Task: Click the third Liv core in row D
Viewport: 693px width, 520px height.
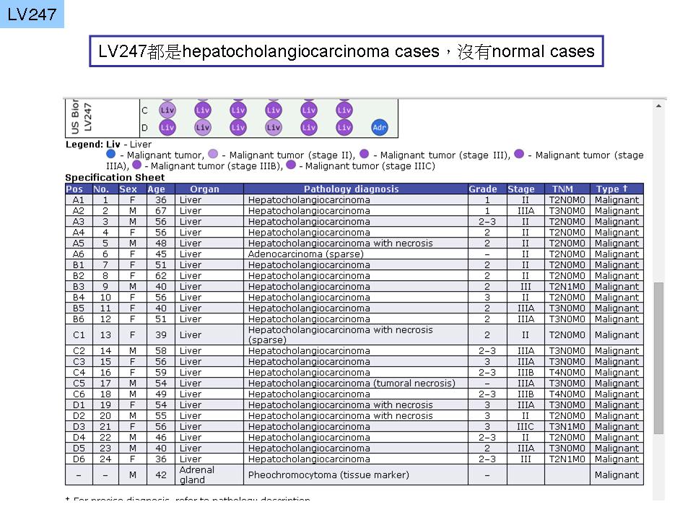Action: point(237,127)
